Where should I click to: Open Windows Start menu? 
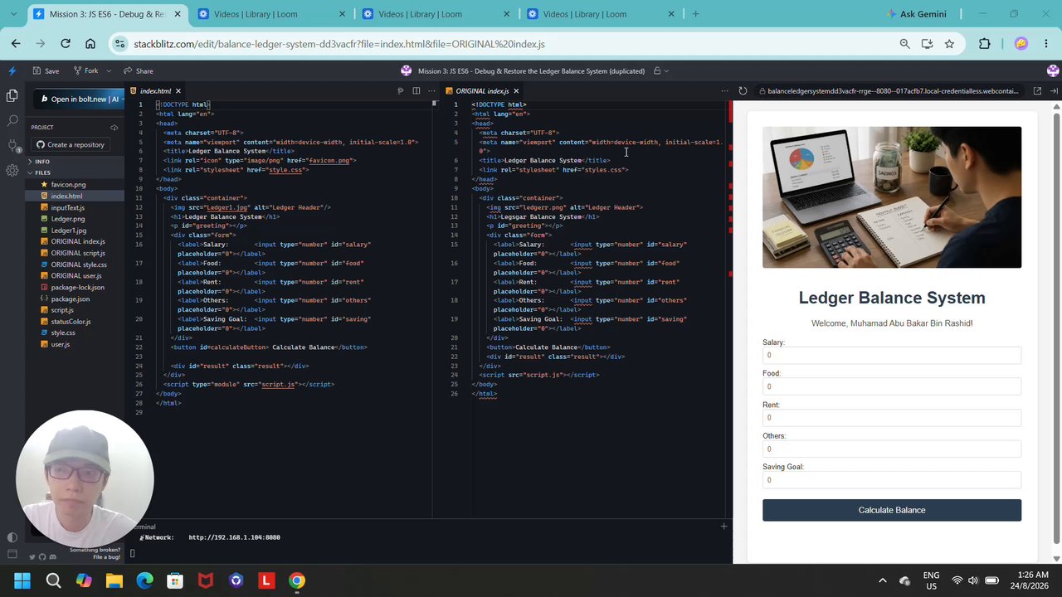click(x=22, y=580)
